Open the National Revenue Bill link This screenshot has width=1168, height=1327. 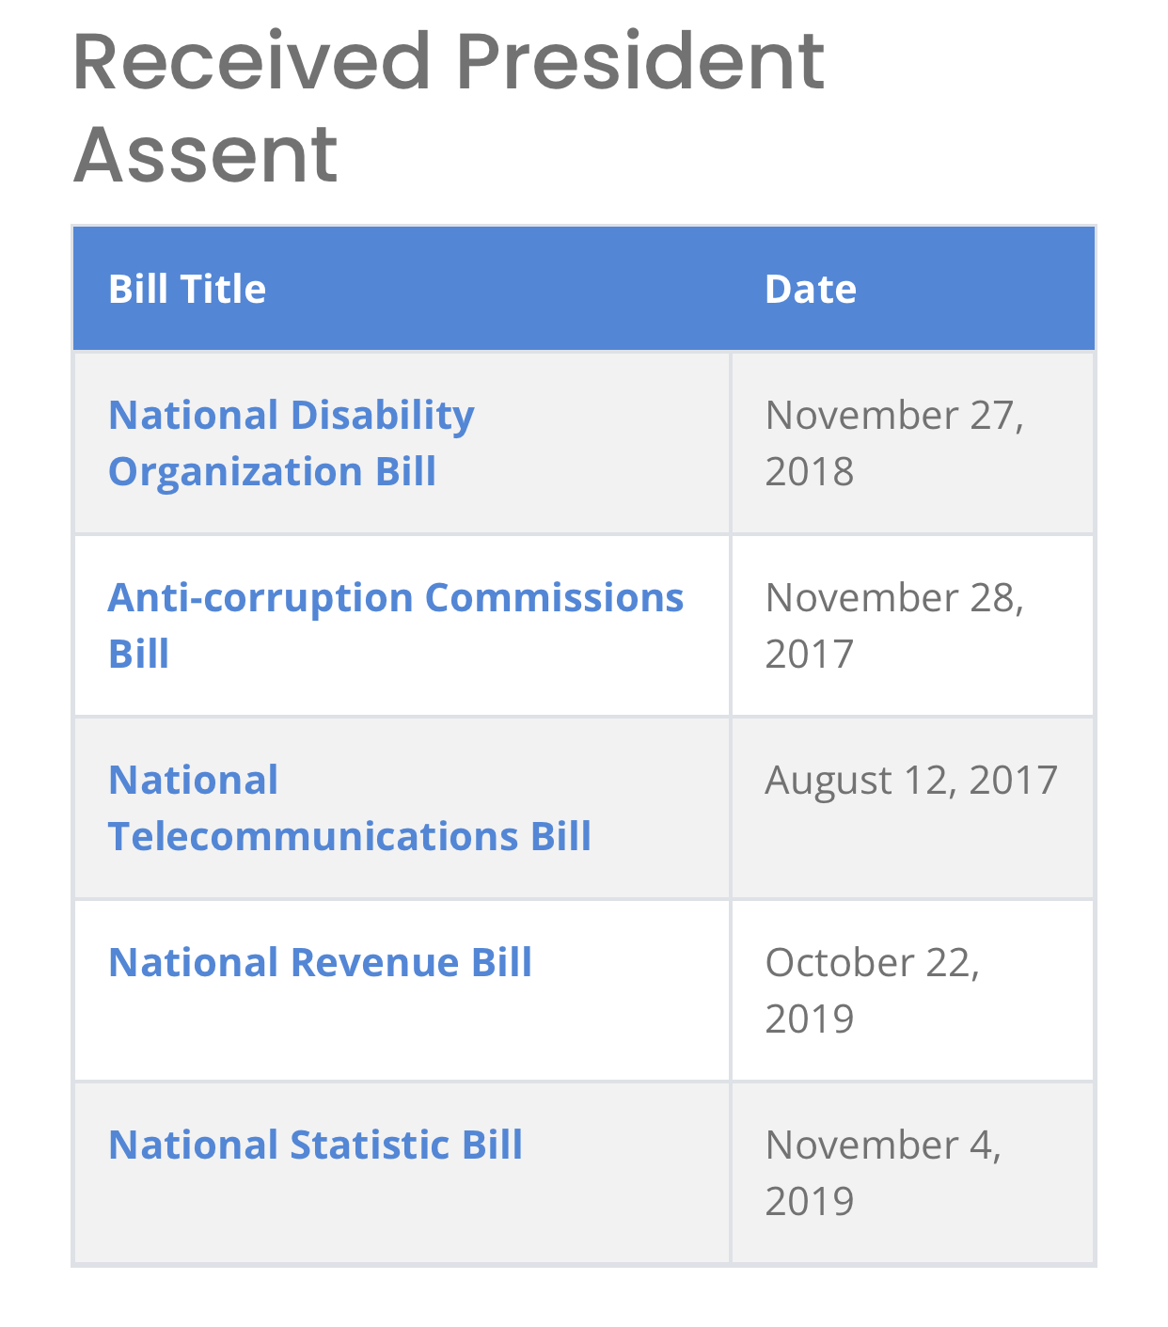coord(320,962)
